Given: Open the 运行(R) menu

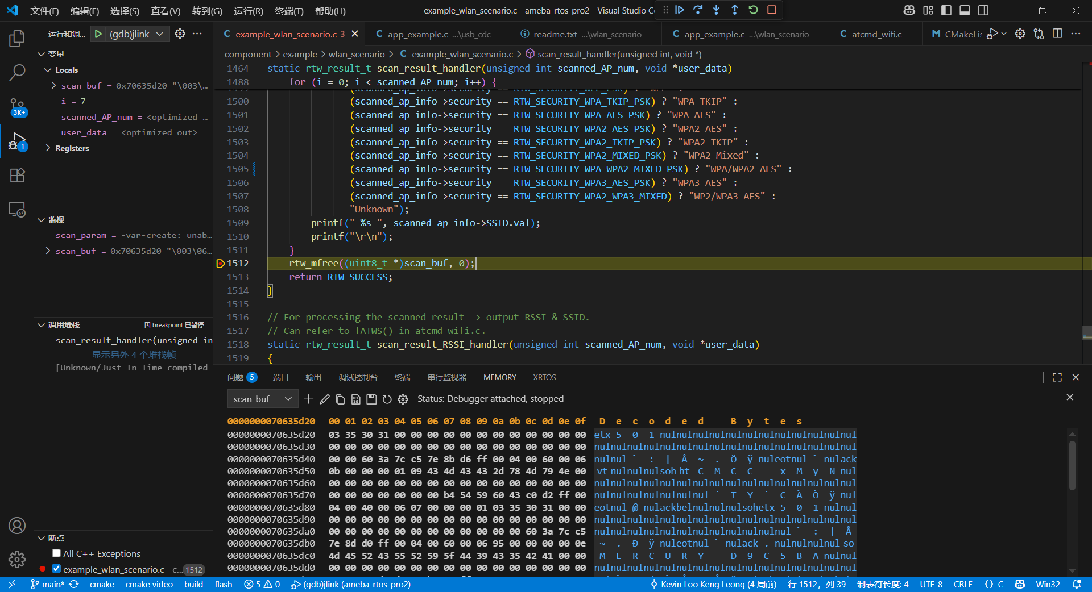Looking at the screenshot, I should (x=249, y=11).
